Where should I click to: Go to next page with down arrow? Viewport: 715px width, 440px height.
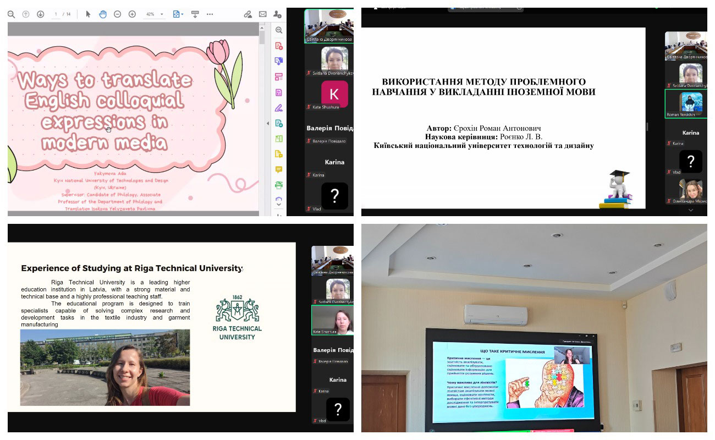40,14
